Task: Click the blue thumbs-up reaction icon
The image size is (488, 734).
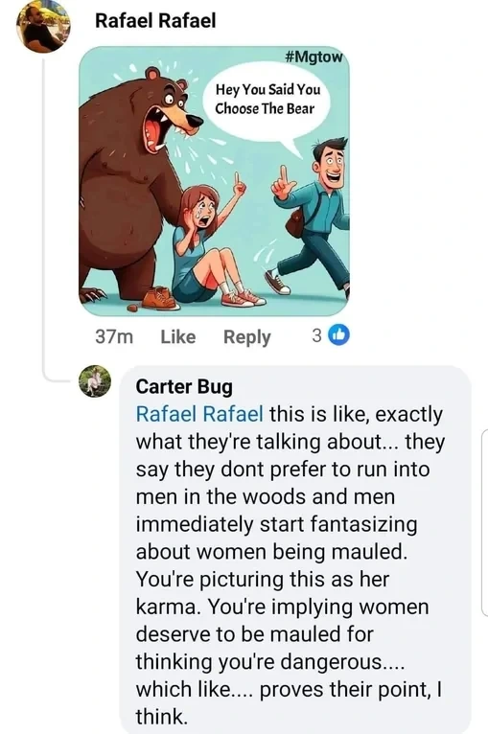Action: click(x=338, y=335)
